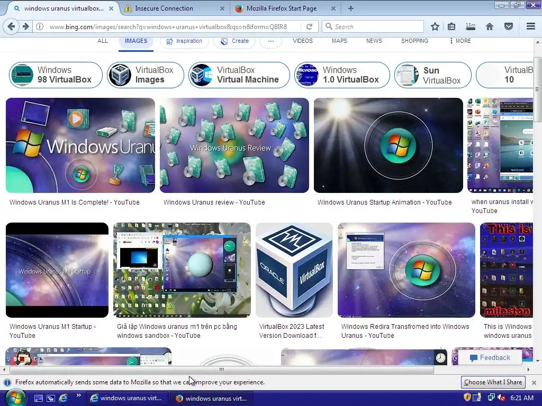The height and width of the screenshot is (406, 542).
Task: Open the downloads indicator showing 15m
Action: [x=471, y=26]
